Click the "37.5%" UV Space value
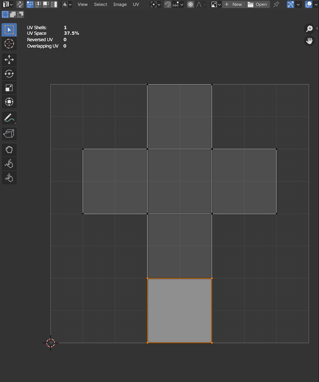The image size is (319, 382). pos(71,33)
